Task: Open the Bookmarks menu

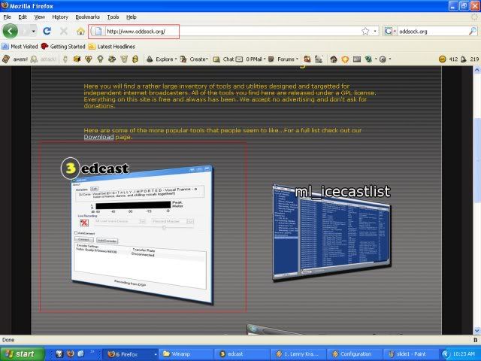Action: click(87, 17)
